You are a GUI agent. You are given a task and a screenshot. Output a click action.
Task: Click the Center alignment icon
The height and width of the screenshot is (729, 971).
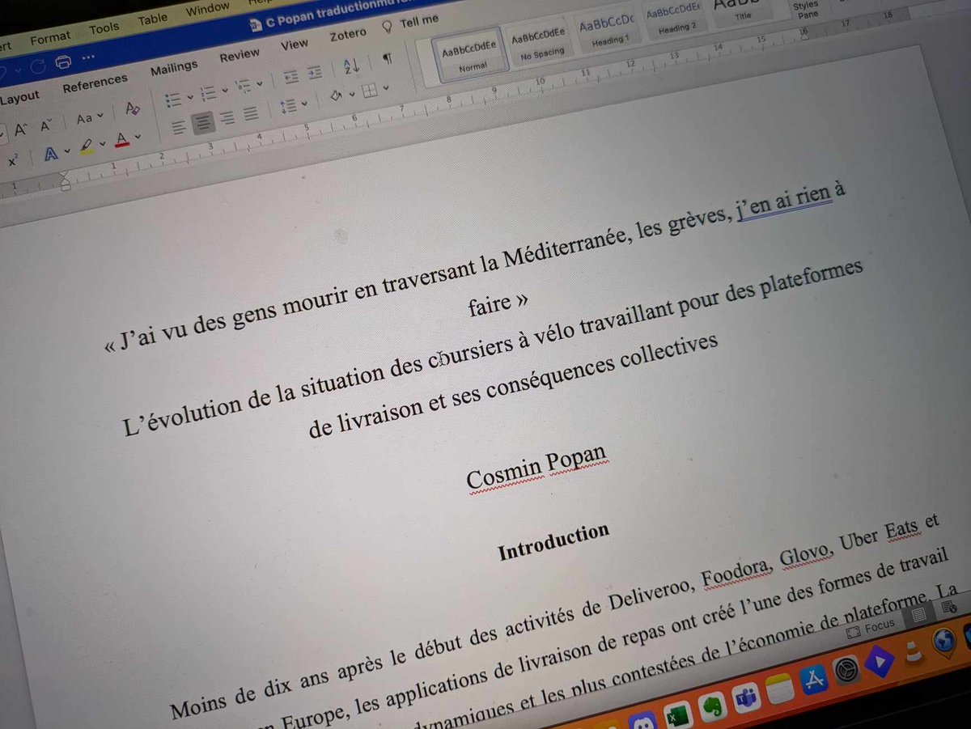click(x=203, y=123)
